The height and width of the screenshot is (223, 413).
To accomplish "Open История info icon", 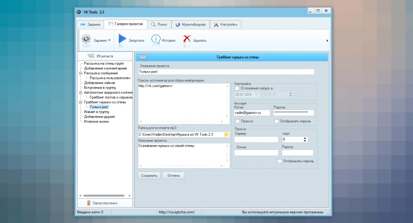I will click(x=156, y=39).
